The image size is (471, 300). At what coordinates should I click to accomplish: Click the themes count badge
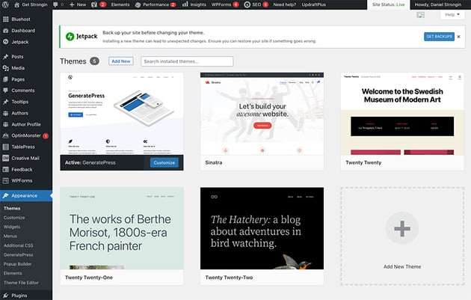click(x=94, y=61)
